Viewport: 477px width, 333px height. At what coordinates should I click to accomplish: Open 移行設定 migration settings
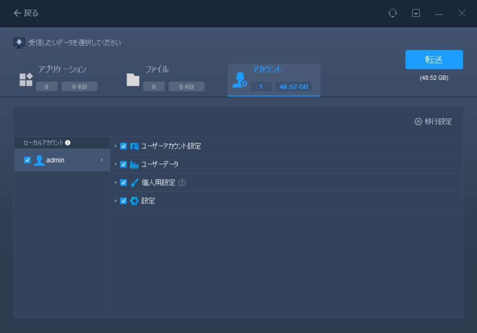433,122
